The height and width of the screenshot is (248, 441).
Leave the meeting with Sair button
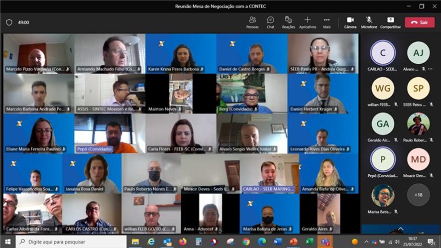click(420, 22)
